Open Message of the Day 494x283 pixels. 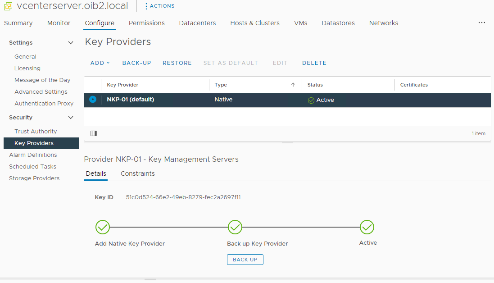(42, 80)
